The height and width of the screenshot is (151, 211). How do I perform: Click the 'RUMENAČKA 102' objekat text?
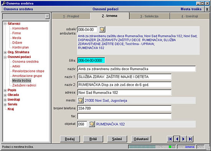110,124
